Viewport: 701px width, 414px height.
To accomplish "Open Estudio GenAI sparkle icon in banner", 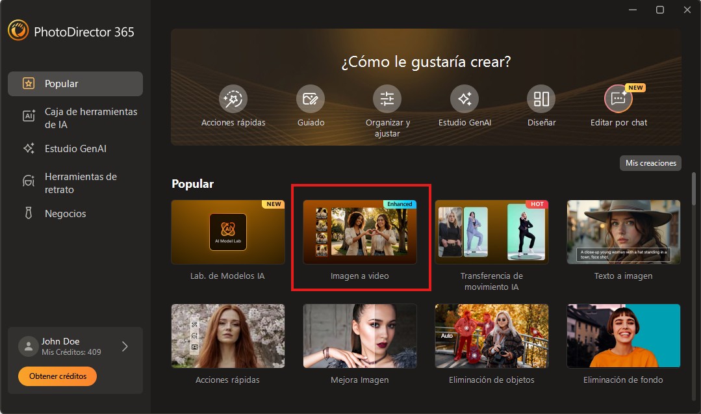I will [x=465, y=99].
